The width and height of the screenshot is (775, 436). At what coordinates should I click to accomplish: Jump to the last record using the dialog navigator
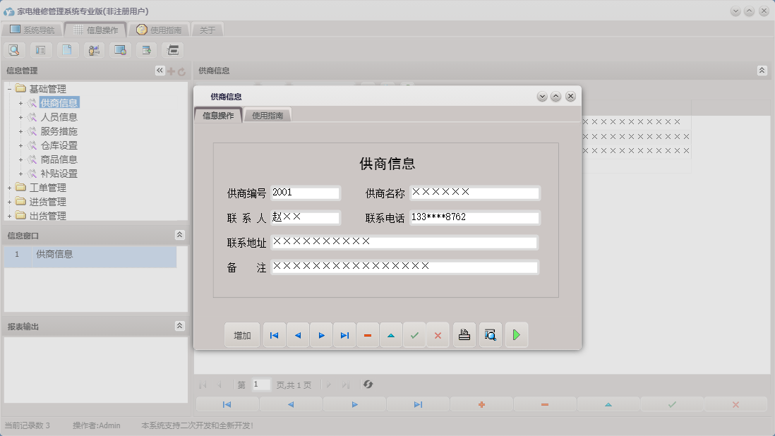(344, 335)
